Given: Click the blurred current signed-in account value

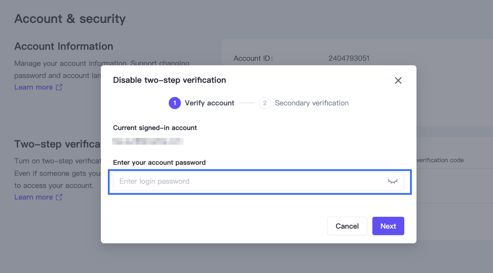Looking at the screenshot, I should [148, 141].
